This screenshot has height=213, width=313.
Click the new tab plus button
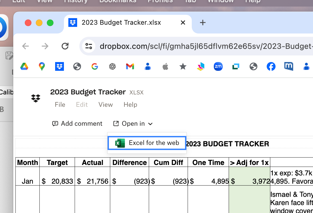coord(203,23)
